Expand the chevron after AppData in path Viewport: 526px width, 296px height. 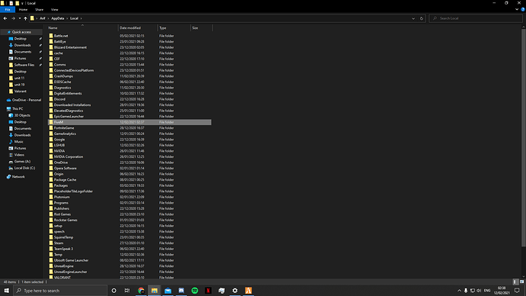click(67, 18)
